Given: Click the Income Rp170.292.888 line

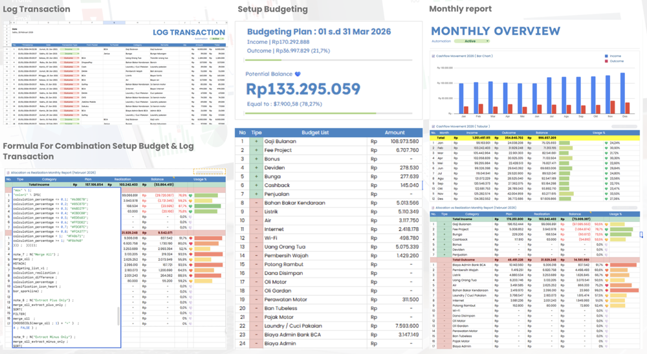Looking at the screenshot, I should 278,41.
